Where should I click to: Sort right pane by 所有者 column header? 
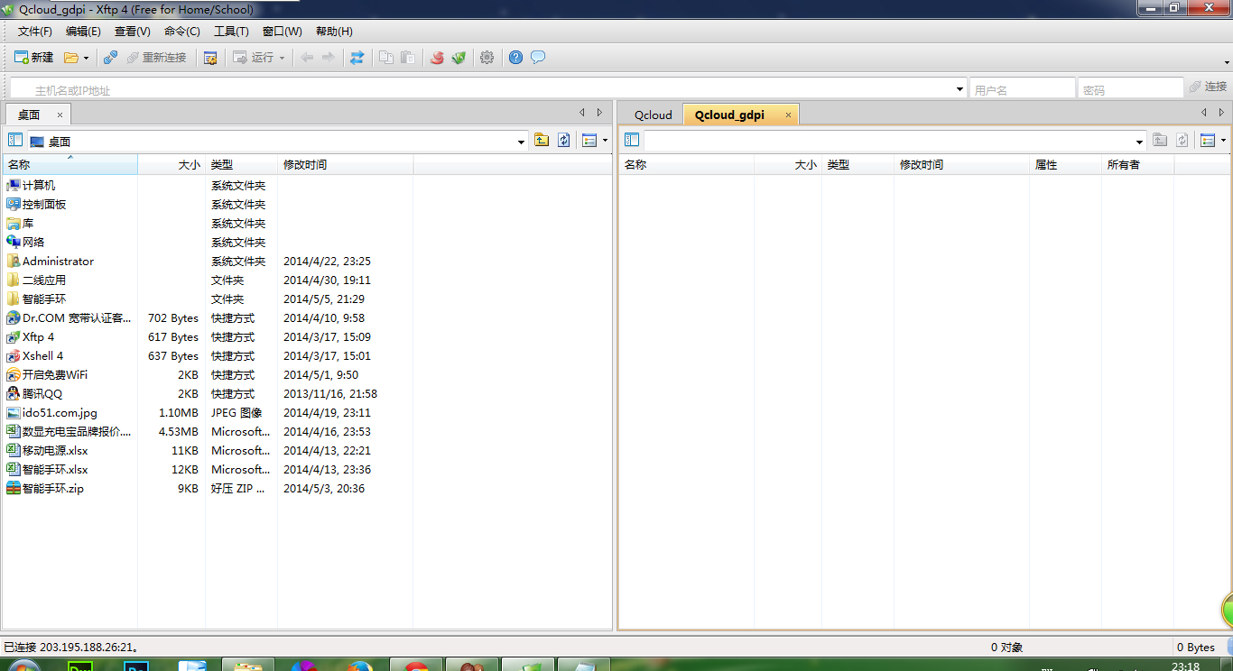(1137, 164)
